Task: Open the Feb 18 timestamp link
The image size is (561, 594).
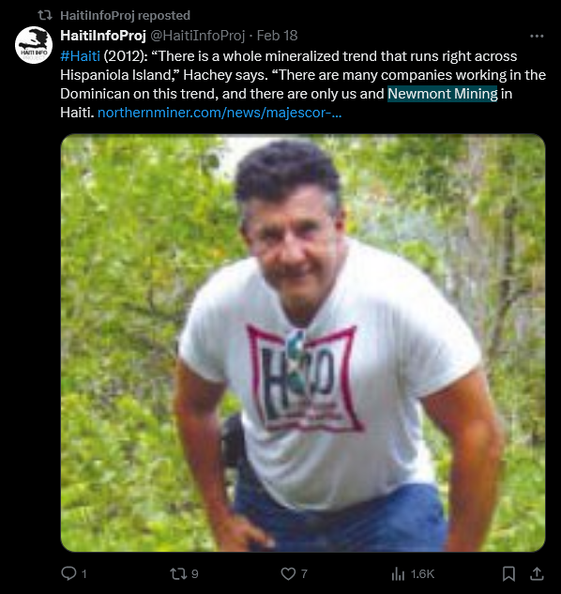Action: (278, 36)
